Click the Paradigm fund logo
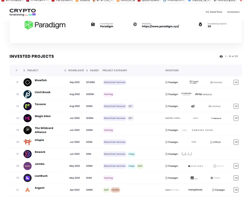 coord(45,25)
